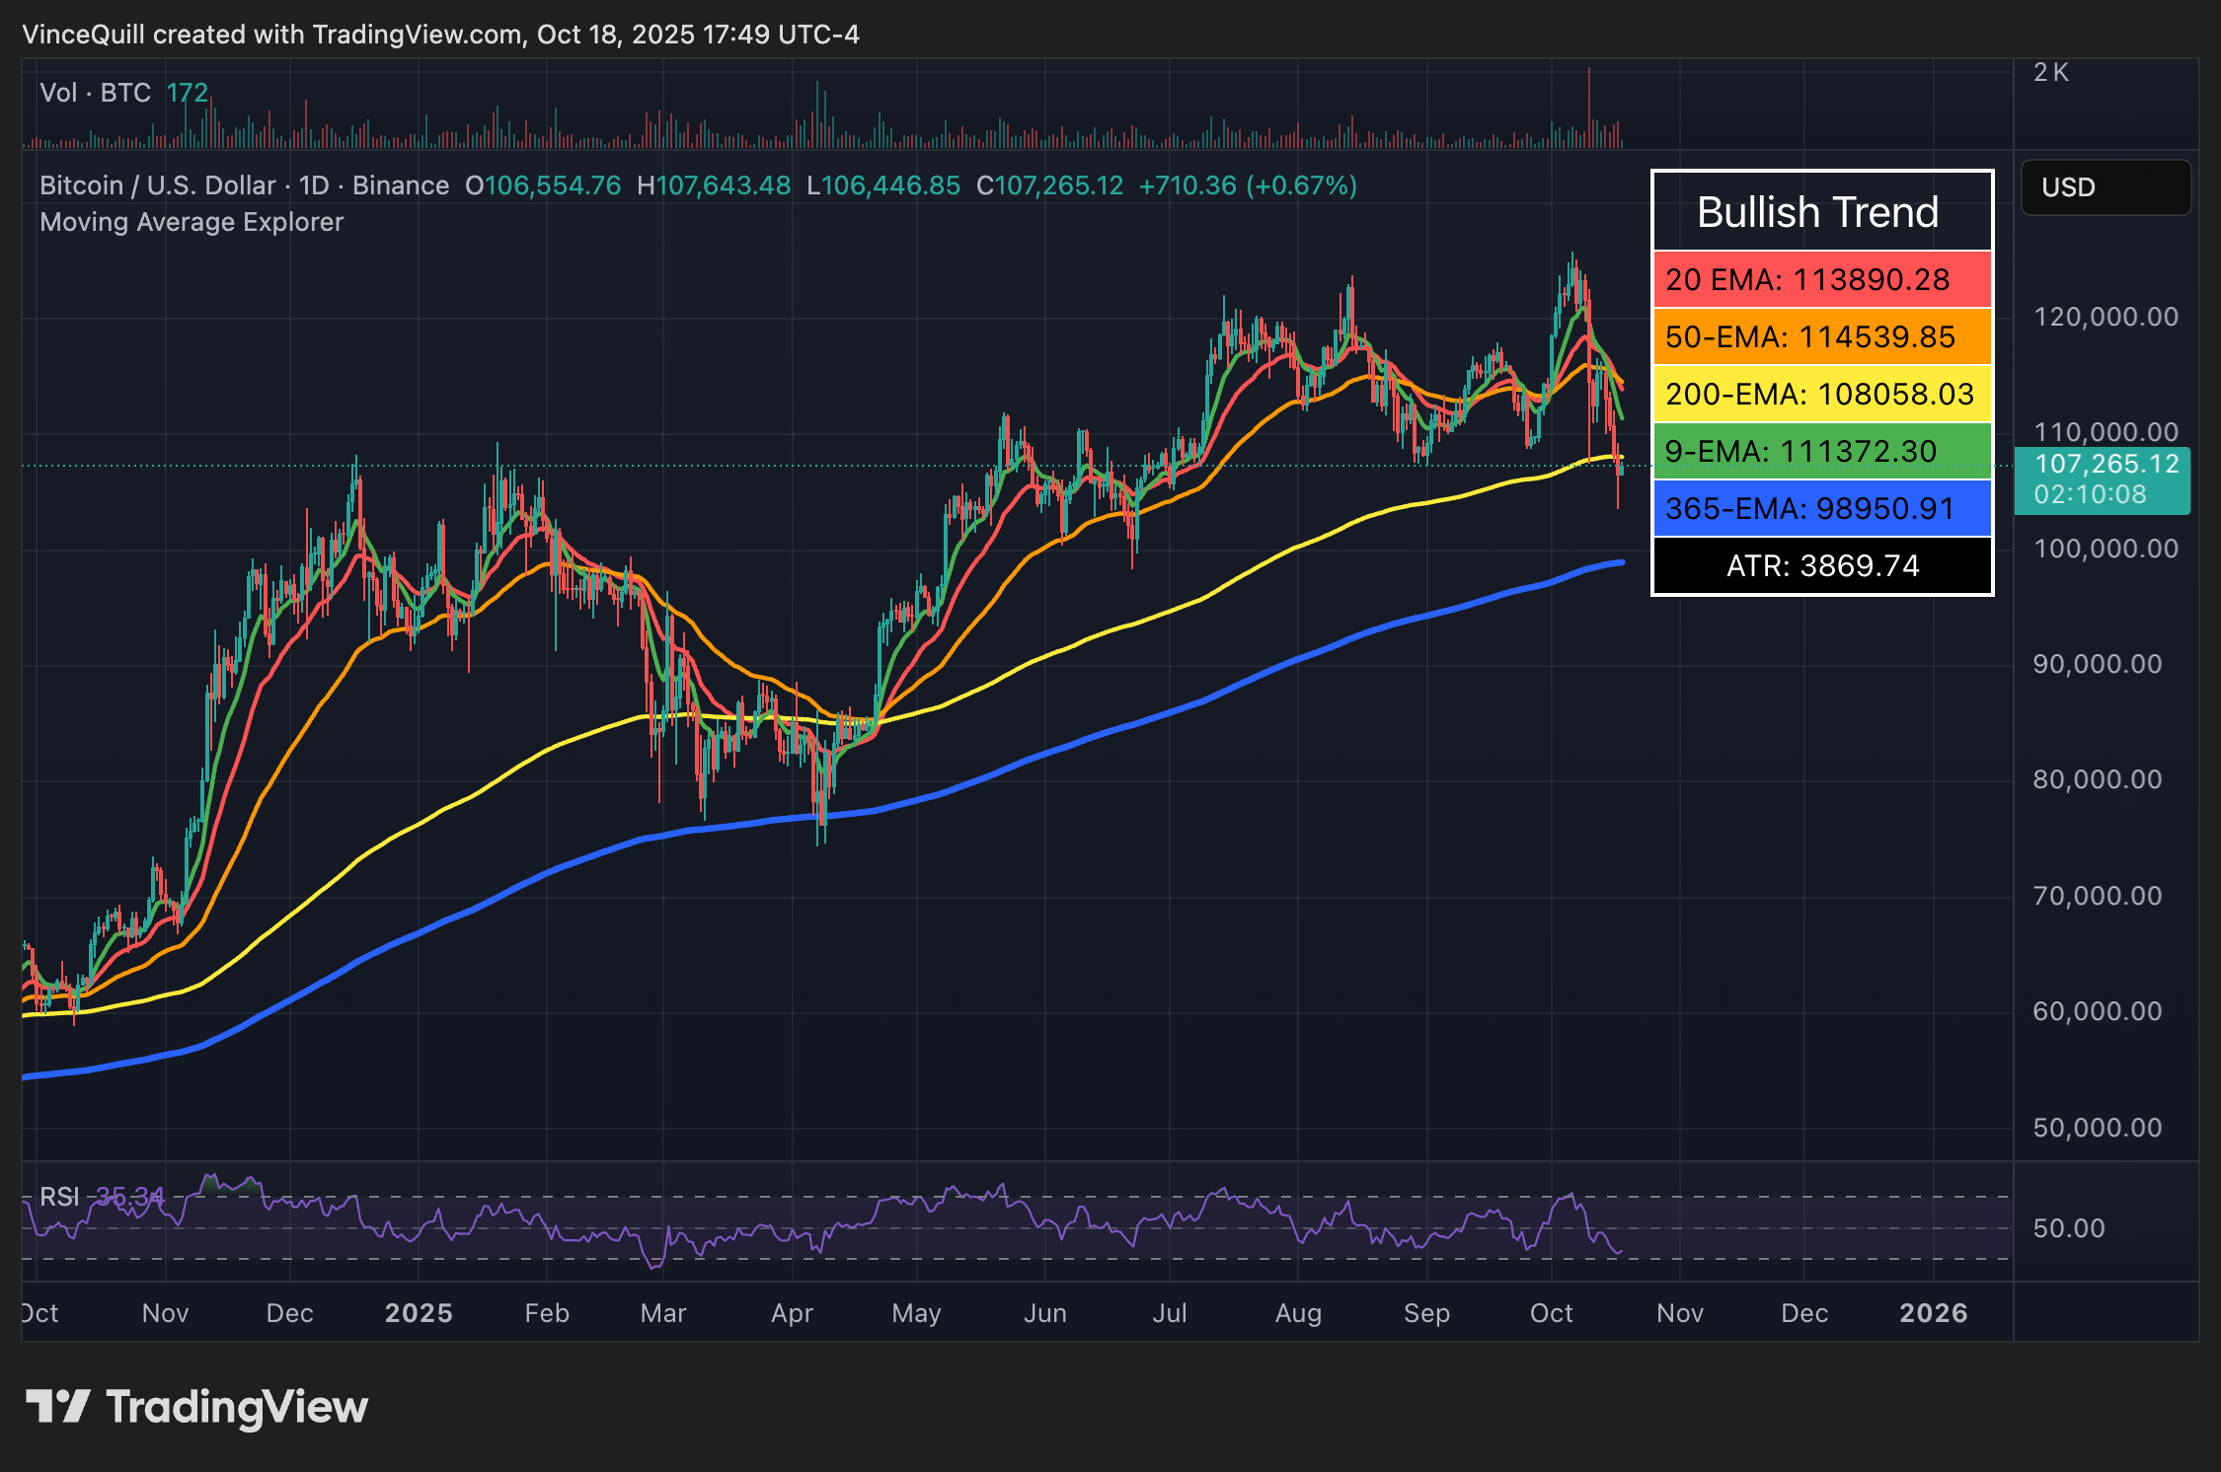The width and height of the screenshot is (2221, 1472).
Task: Click the red 20 EMA color swatch
Action: pyautogui.click(x=1668, y=280)
